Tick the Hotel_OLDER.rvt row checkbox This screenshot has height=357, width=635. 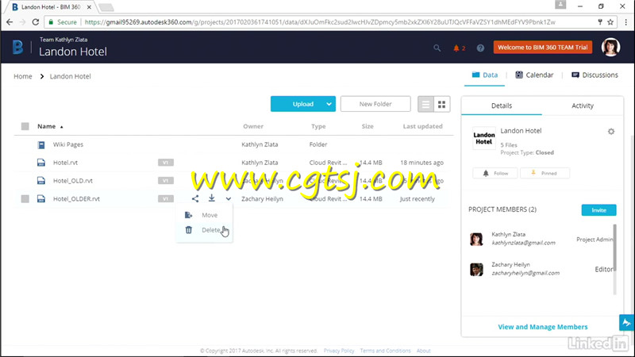point(25,199)
